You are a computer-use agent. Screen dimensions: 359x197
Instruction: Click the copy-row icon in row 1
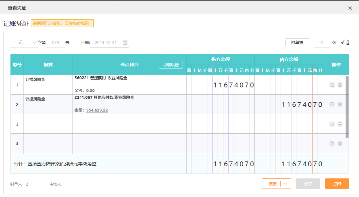(x=332, y=85)
